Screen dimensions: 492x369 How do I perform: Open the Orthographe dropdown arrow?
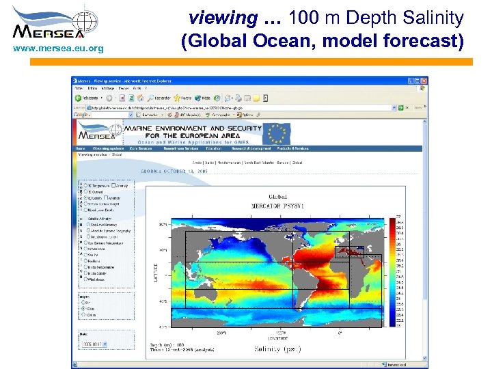tap(234, 115)
